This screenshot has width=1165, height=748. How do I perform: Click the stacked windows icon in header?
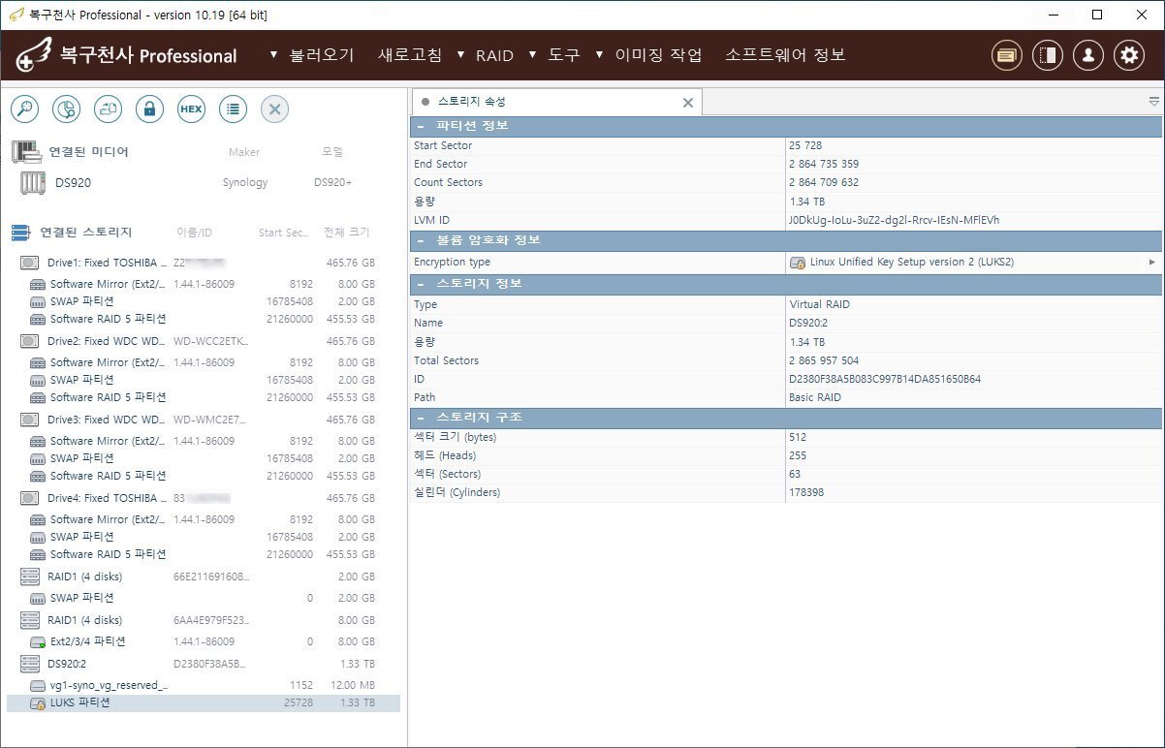coord(1007,55)
